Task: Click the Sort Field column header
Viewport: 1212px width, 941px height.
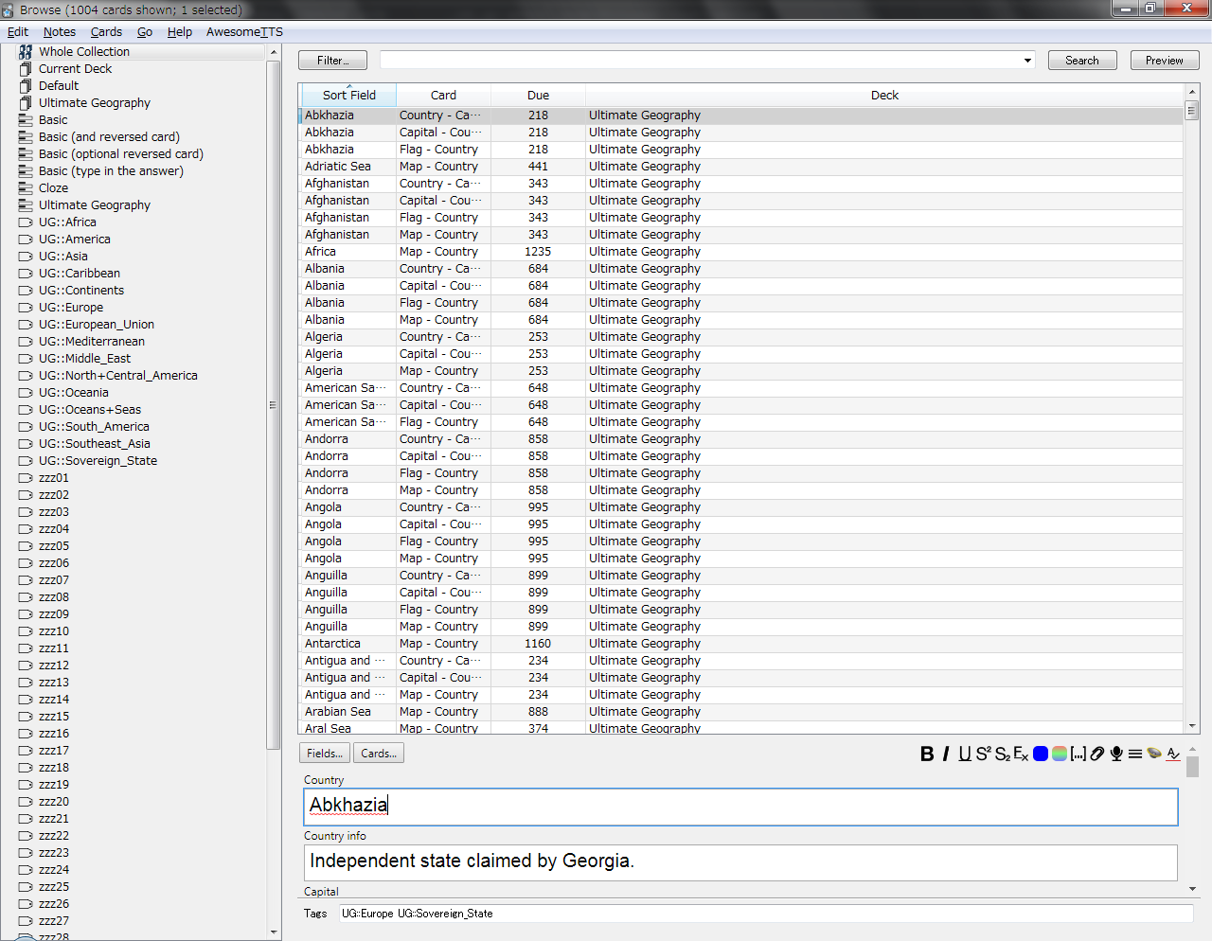Action: (x=348, y=95)
